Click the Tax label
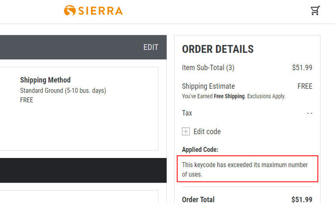This screenshot has width=335, height=203. point(187,113)
